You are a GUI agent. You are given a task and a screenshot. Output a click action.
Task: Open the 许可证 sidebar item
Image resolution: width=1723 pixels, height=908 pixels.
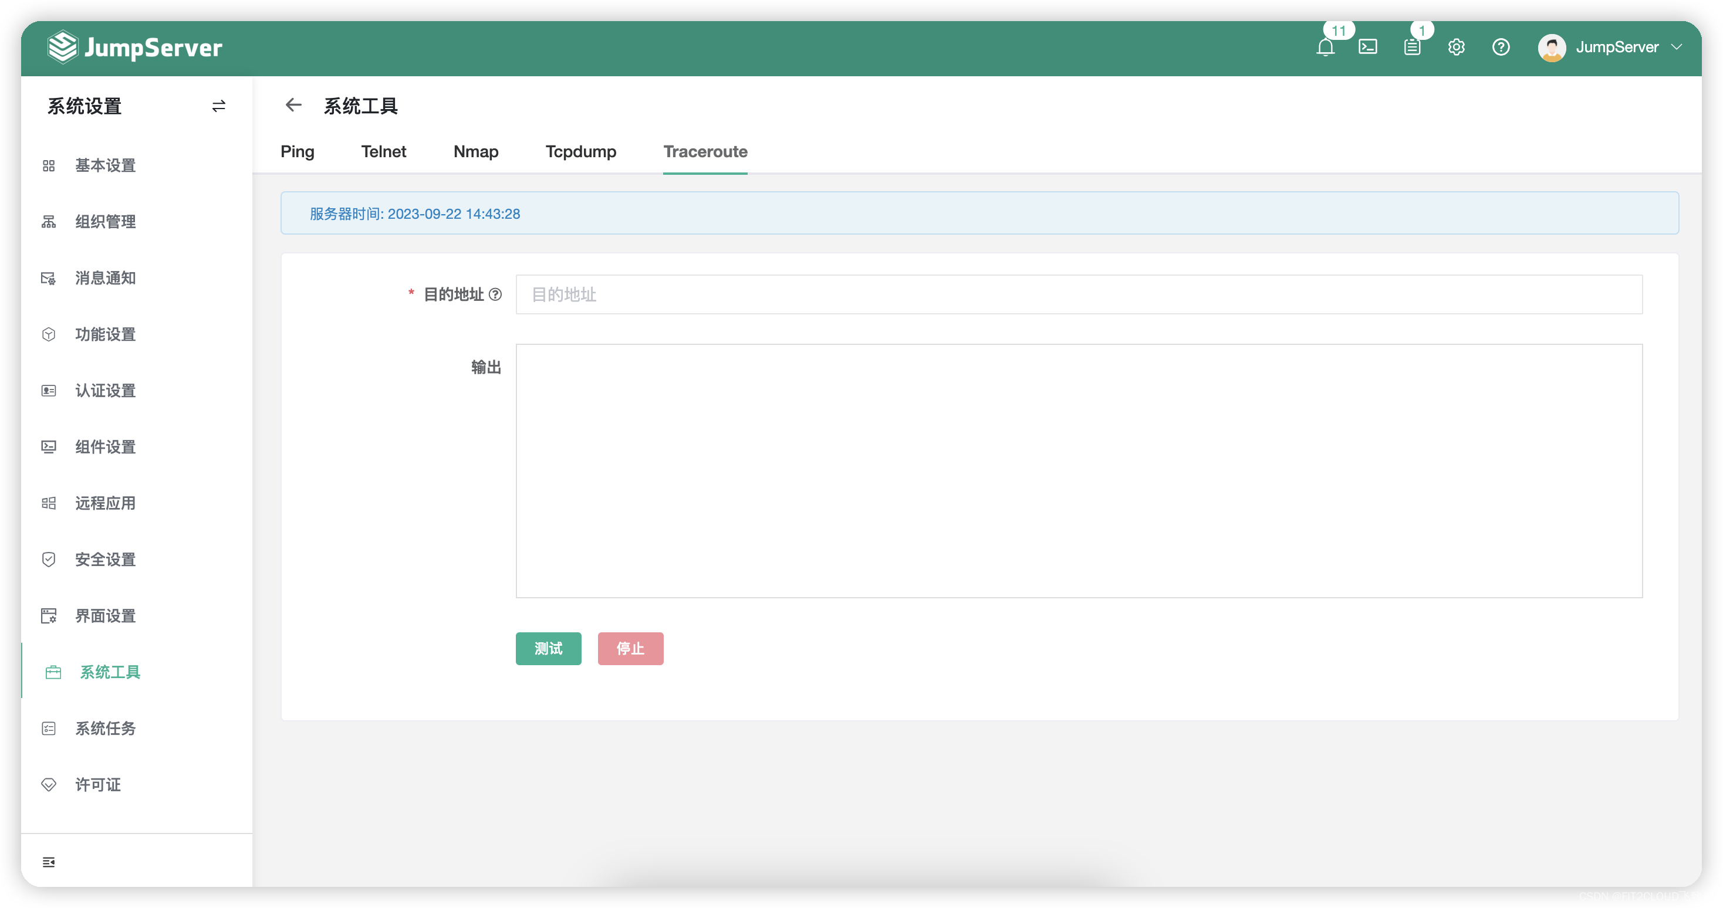coord(97,784)
